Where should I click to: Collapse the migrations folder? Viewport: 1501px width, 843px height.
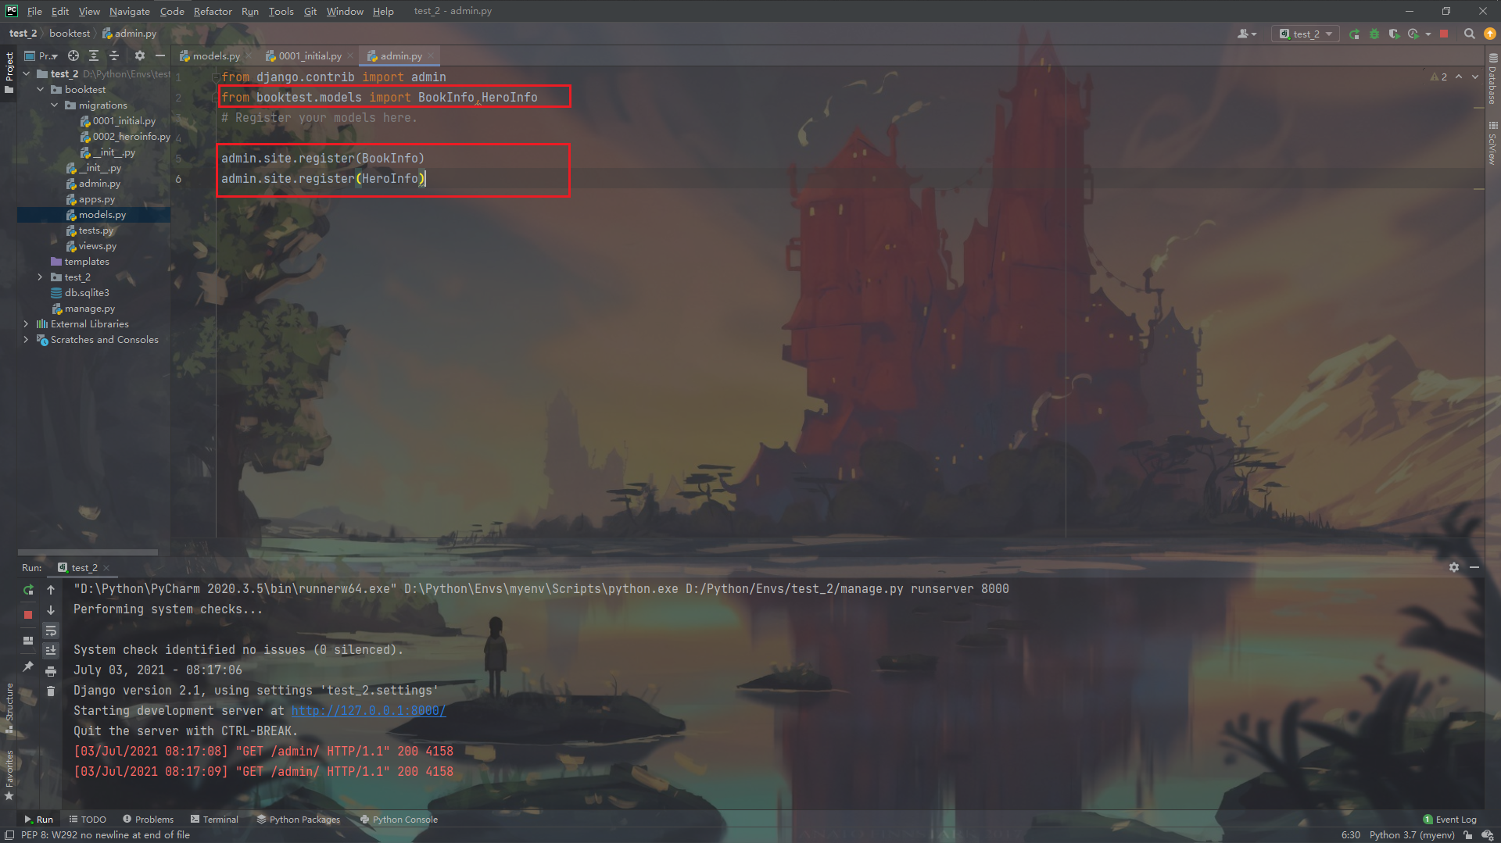click(55, 105)
